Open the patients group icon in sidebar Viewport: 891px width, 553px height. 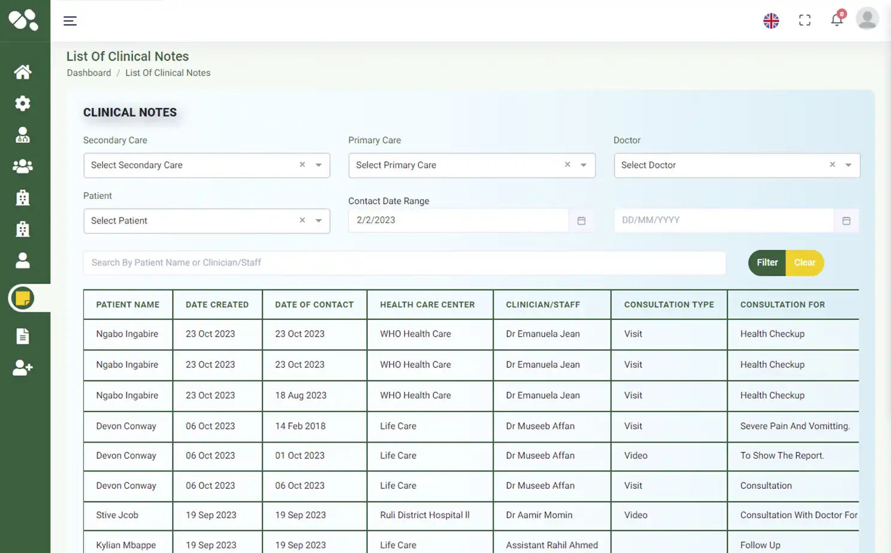[x=22, y=166]
